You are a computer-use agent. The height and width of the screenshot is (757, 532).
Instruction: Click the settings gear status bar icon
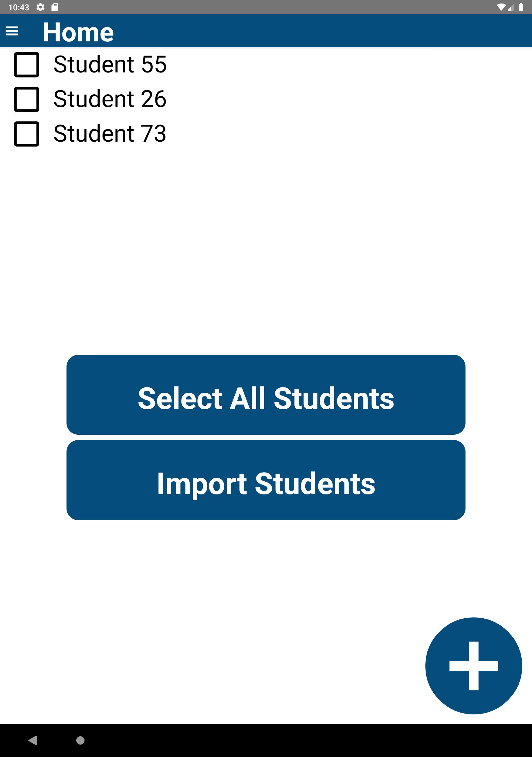[40, 7]
